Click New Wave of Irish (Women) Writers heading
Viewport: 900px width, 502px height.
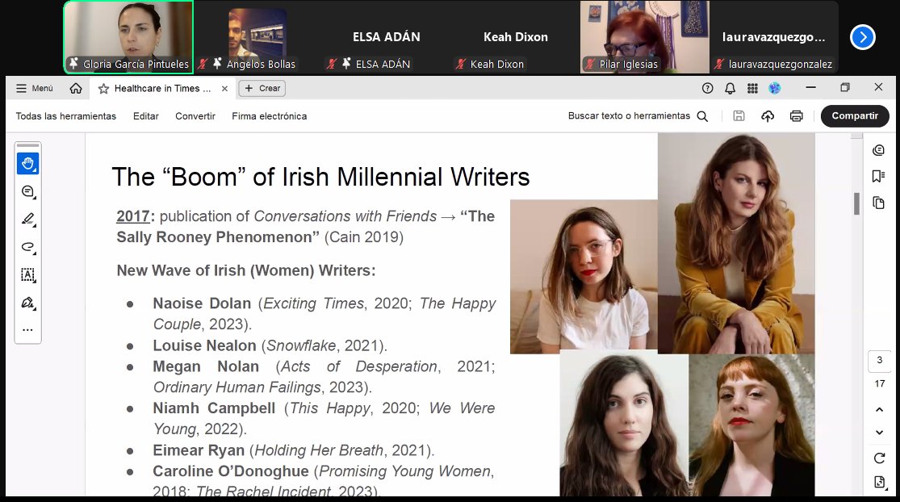pos(246,270)
